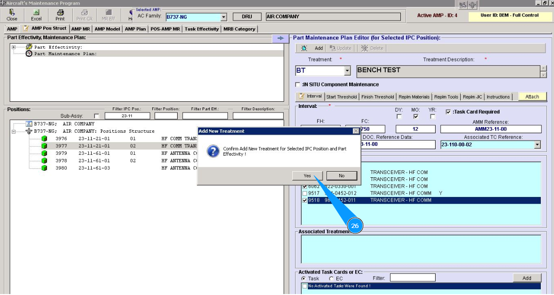Enable IN SITU Component Maintenance checkbox
The width and height of the screenshot is (554, 295).
298,84
